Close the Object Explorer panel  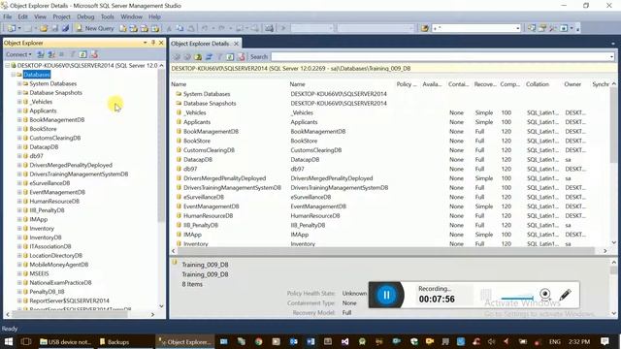click(x=161, y=43)
